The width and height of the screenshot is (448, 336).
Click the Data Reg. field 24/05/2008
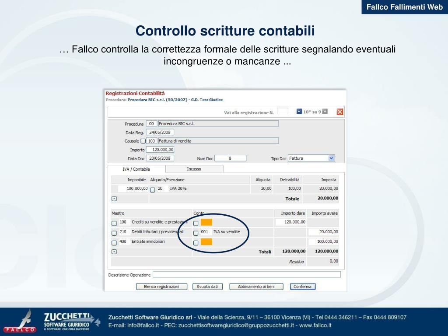click(160, 132)
